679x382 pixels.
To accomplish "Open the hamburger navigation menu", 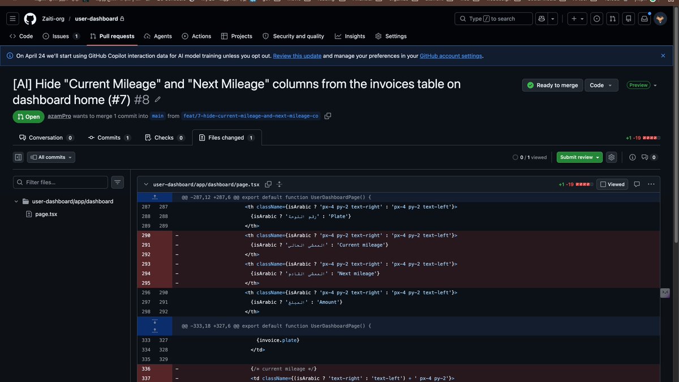I will [x=14, y=19].
